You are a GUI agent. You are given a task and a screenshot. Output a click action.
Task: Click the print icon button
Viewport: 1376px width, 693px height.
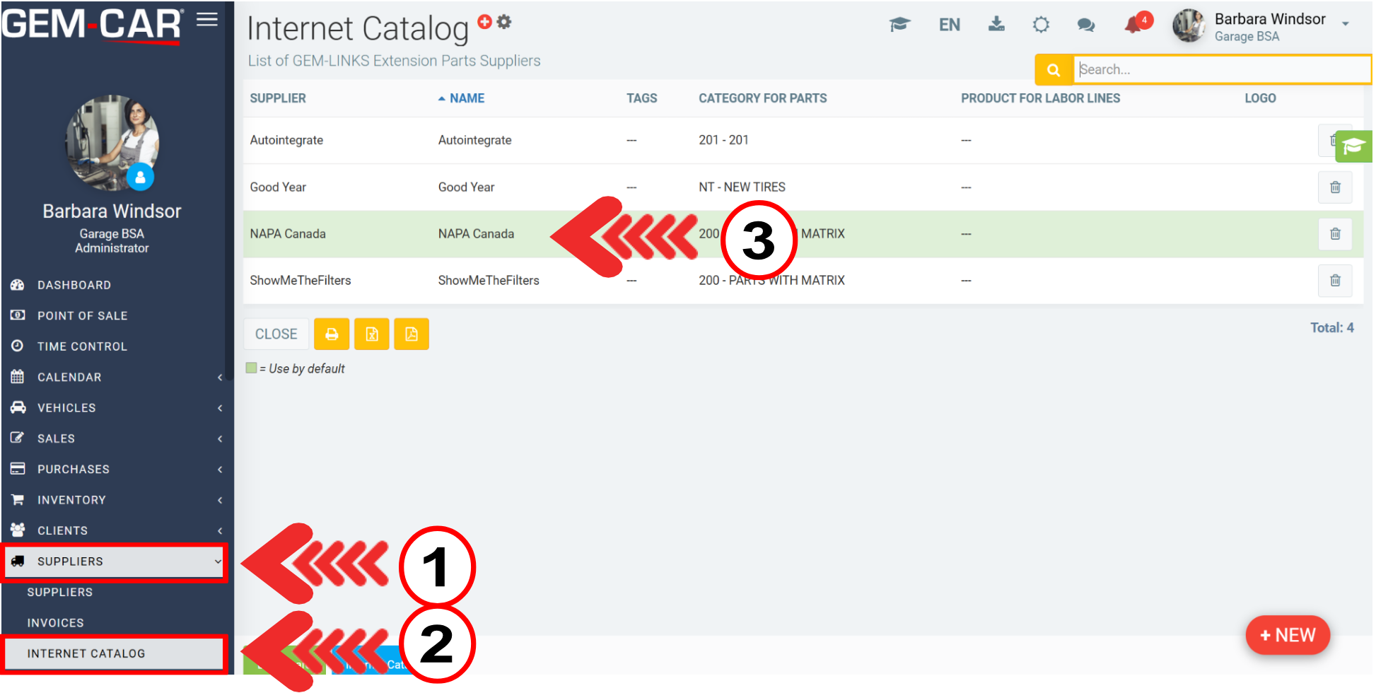coord(332,334)
